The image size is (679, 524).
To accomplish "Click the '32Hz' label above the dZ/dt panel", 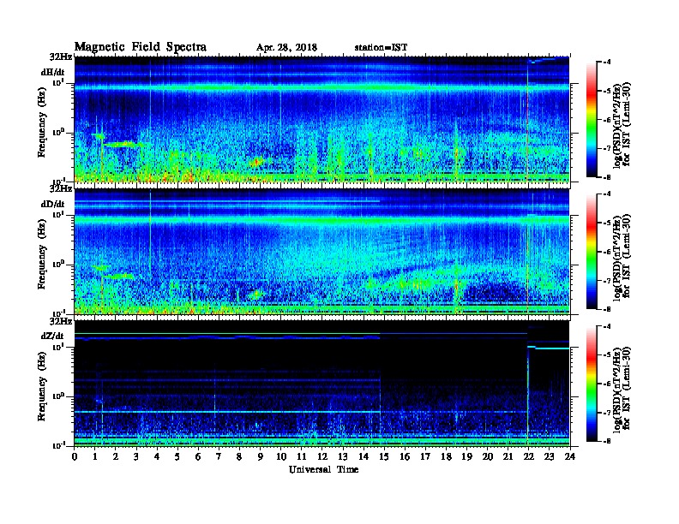I will coord(61,321).
